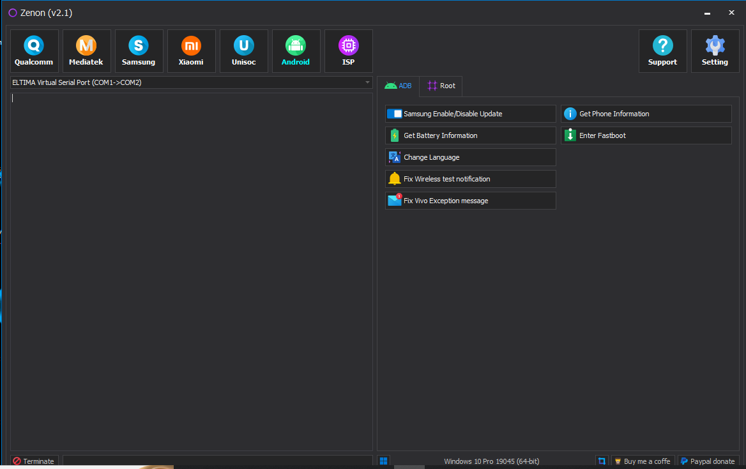This screenshot has height=469, width=746.
Task: Click the Terminate button
Action: pyautogui.click(x=34, y=461)
